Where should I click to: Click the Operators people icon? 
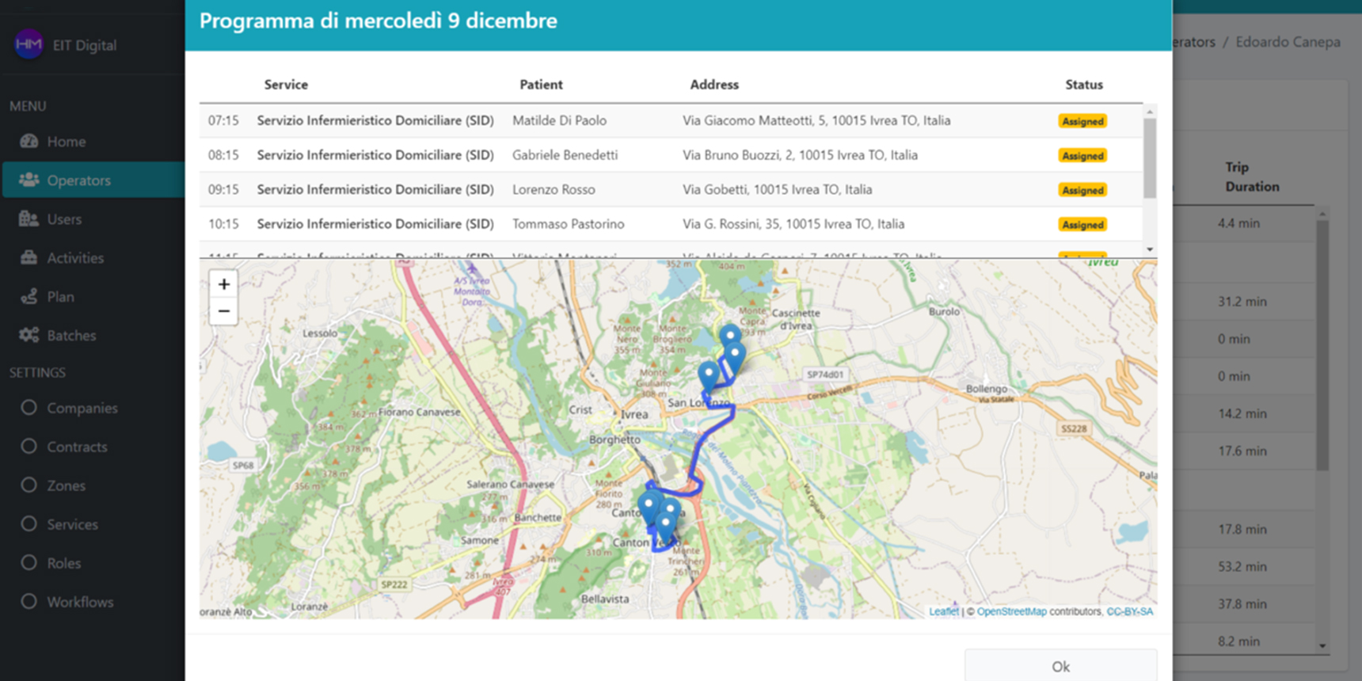point(29,180)
